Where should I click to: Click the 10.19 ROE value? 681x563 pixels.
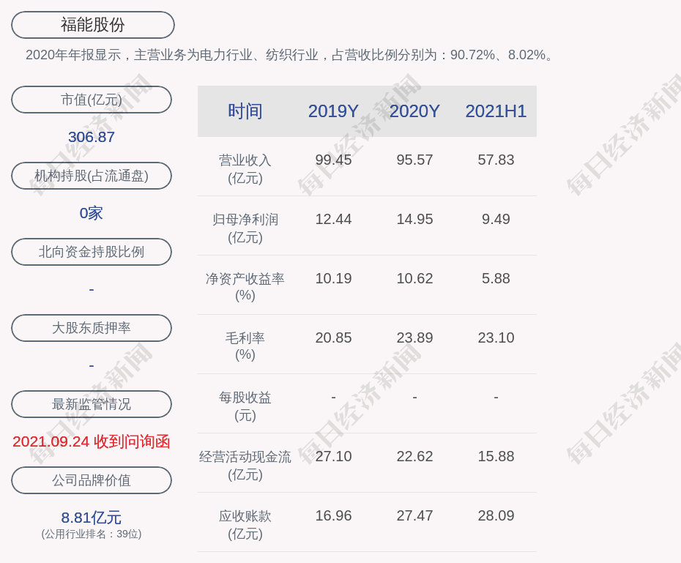333,278
